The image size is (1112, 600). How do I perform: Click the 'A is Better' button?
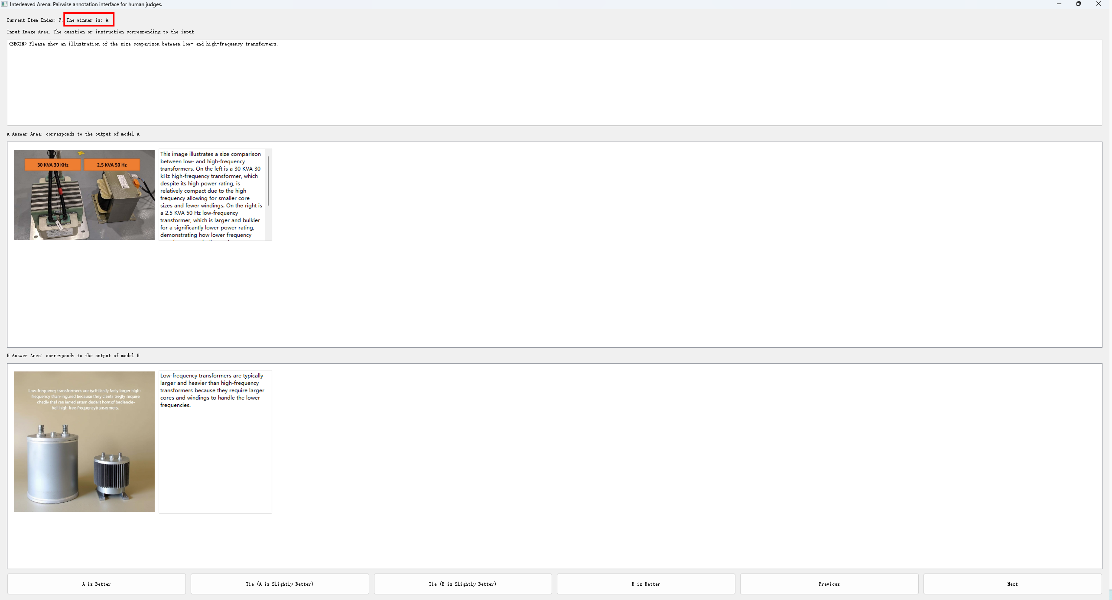point(96,584)
